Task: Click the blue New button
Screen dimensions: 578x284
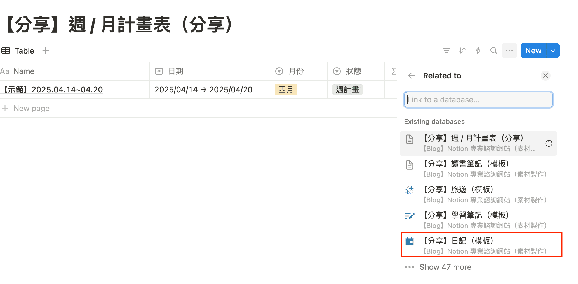Action: coord(533,51)
